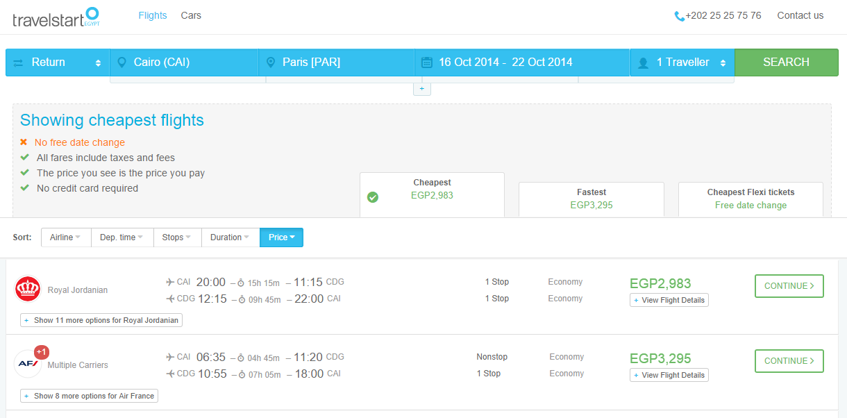Click the location pin in the Paris field
Screen dimensions: 847x418
tap(270, 62)
